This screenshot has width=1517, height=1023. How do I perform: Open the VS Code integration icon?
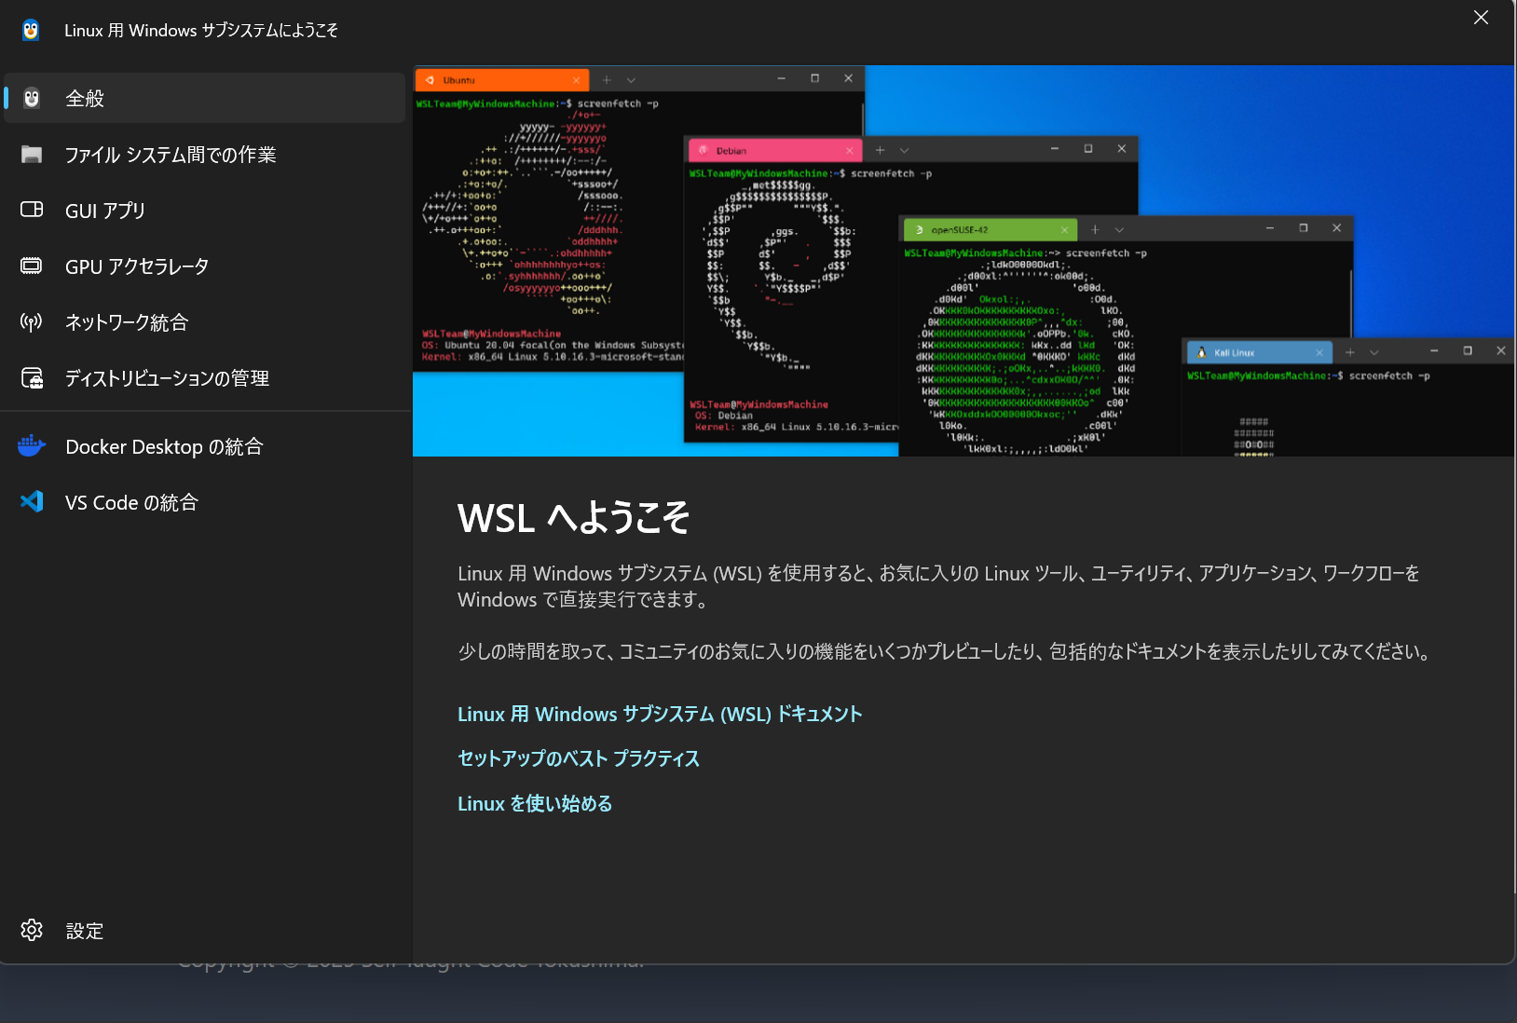[x=32, y=501]
